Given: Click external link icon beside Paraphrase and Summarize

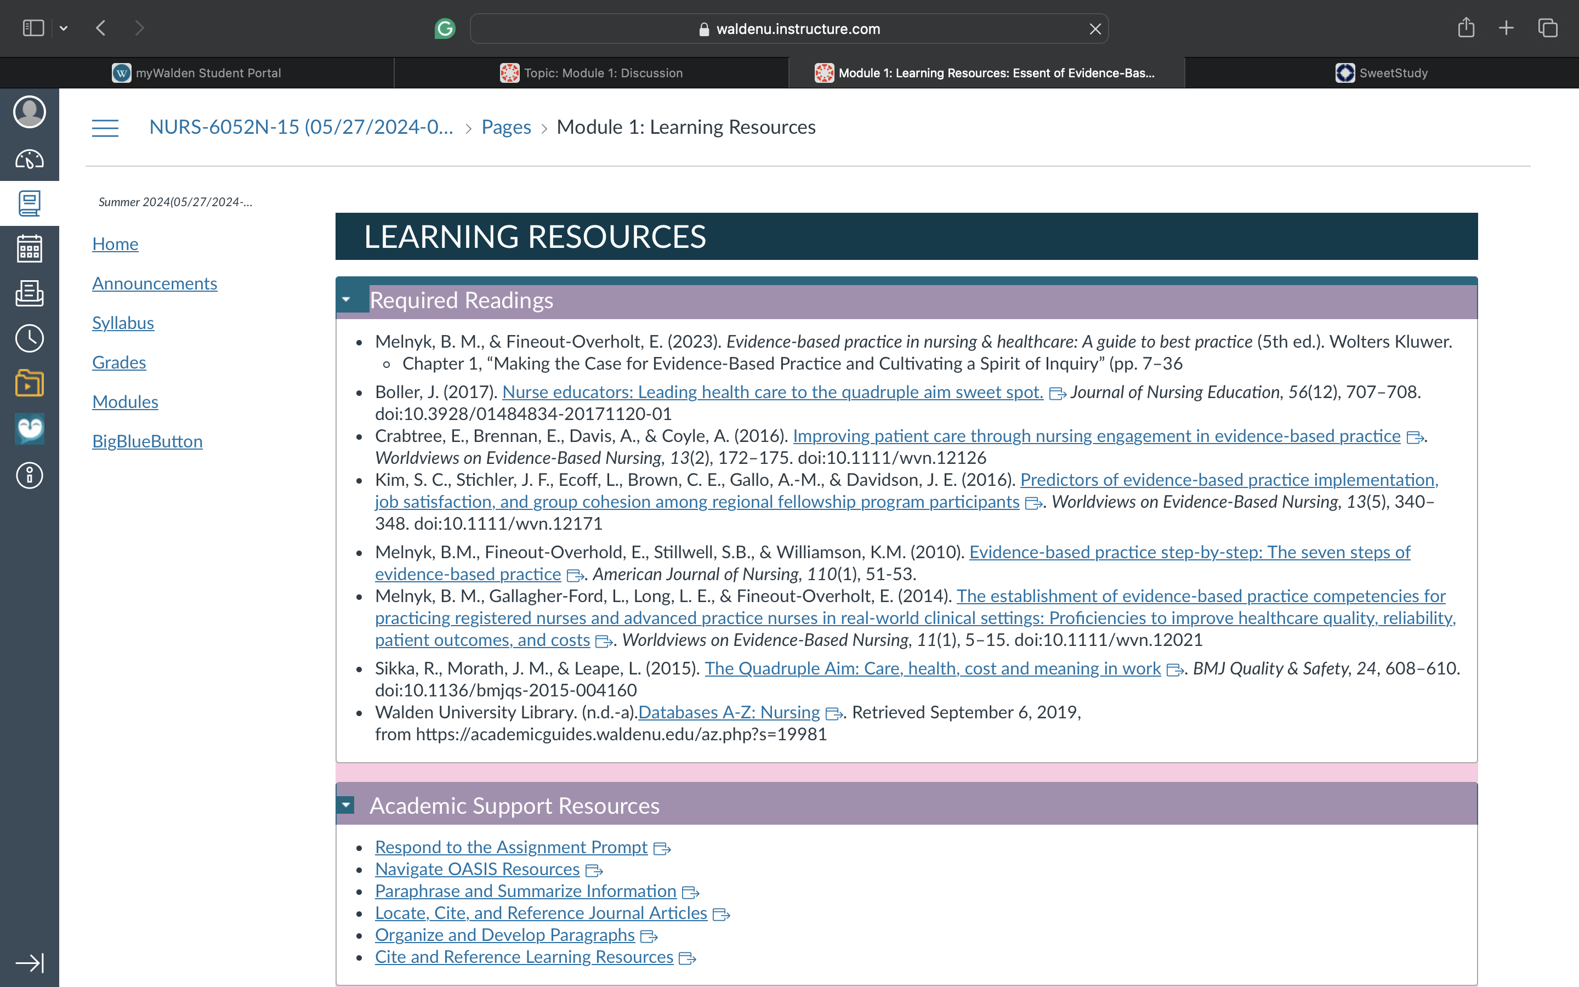Looking at the screenshot, I should pyautogui.click(x=690, y=893).
